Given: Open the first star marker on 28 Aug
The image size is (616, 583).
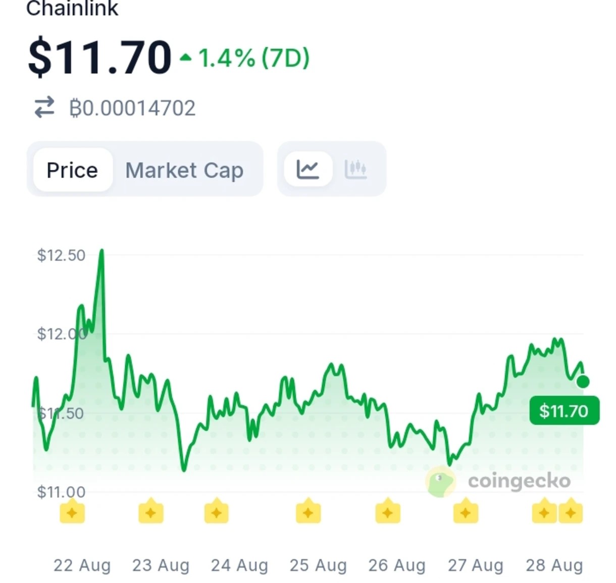Looking at the screenshot, I should [x=544, y=511].
